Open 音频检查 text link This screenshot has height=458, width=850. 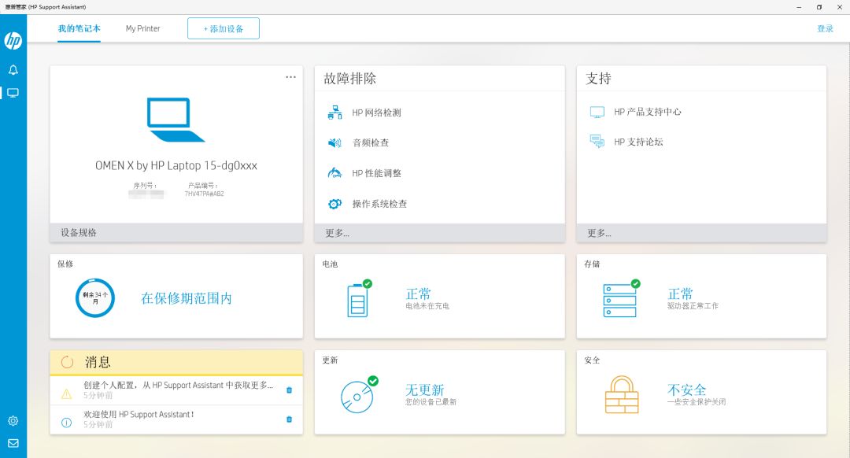click(371, 143)
